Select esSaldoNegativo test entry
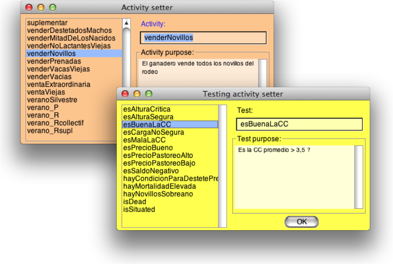Screen dimensions: 393x264 tap(151, 171)
